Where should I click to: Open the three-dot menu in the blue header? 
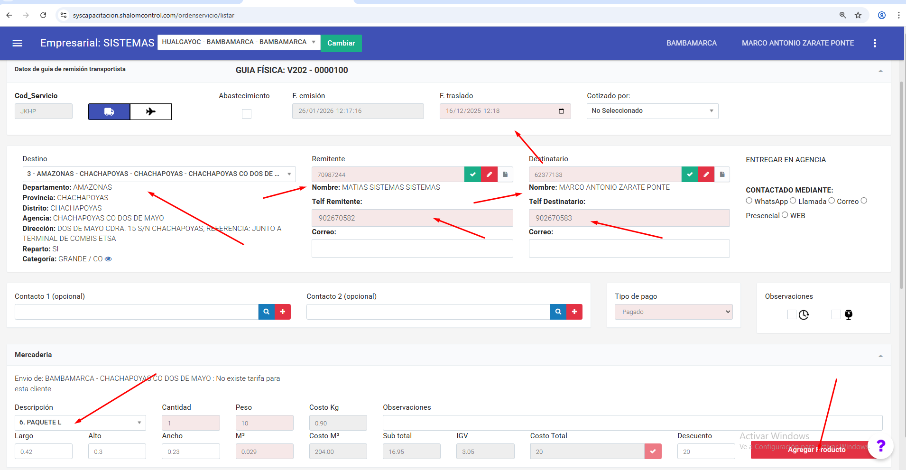pos(875,43)
